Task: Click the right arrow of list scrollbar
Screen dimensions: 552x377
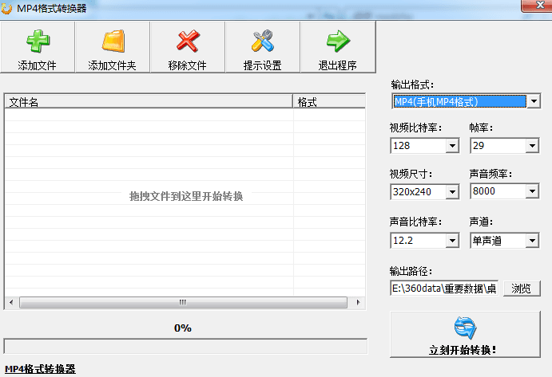Action: (358, 303)
